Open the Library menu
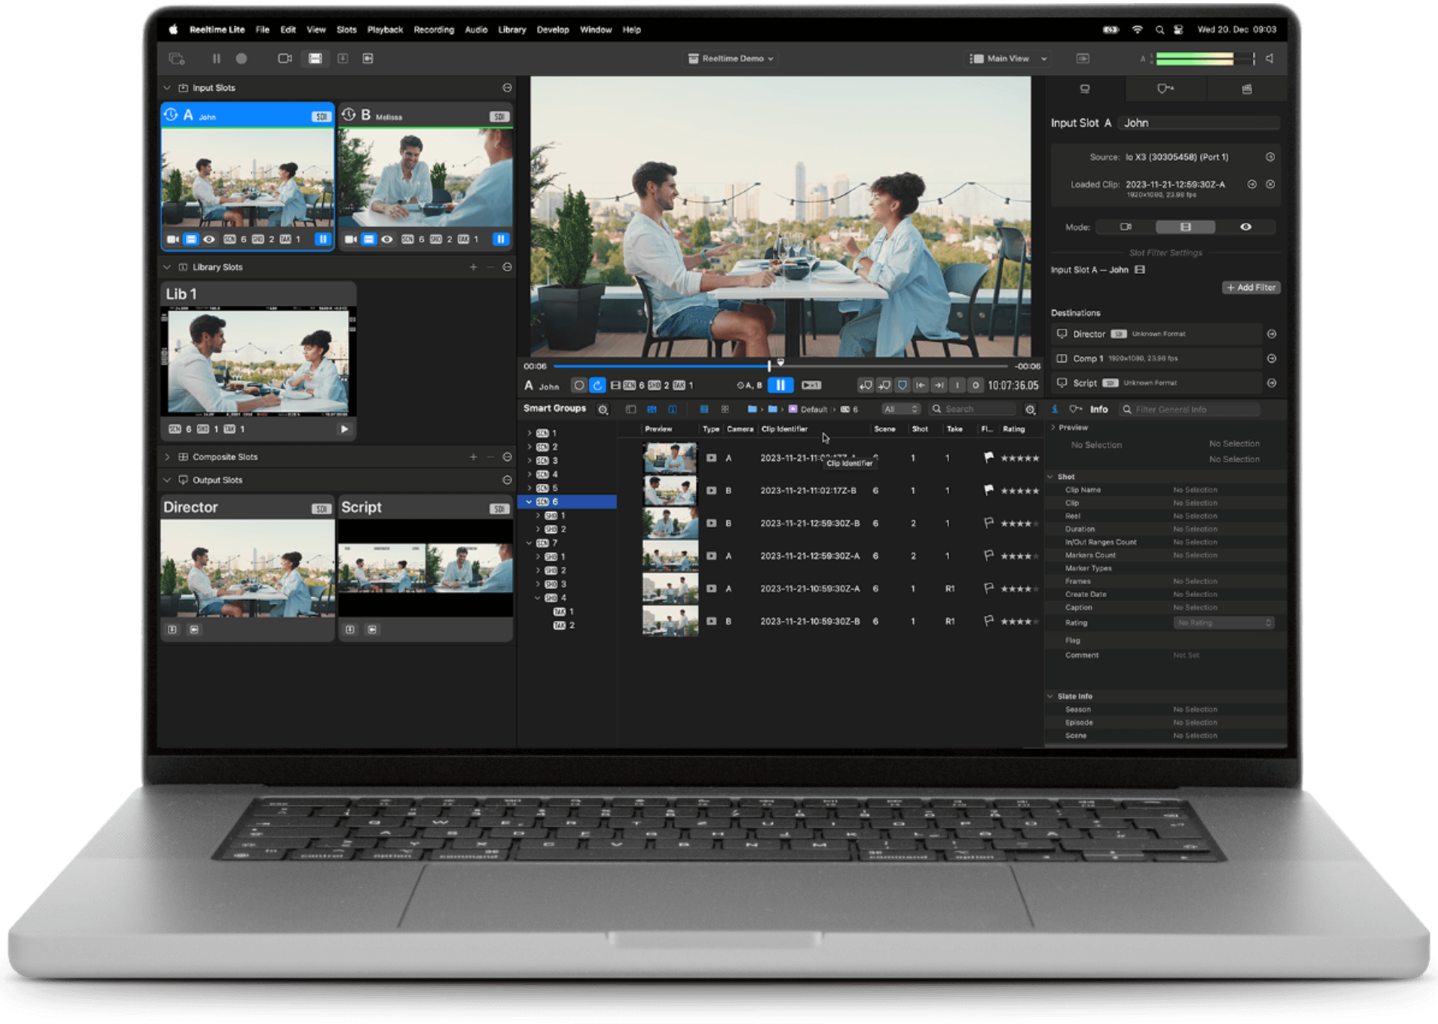This screenshot has height=1024, width=1438. pyautogui.click(x=512, y=30)
